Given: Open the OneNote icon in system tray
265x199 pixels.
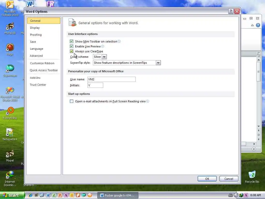Looking at the screenshot, I should [x=246, y=195].
